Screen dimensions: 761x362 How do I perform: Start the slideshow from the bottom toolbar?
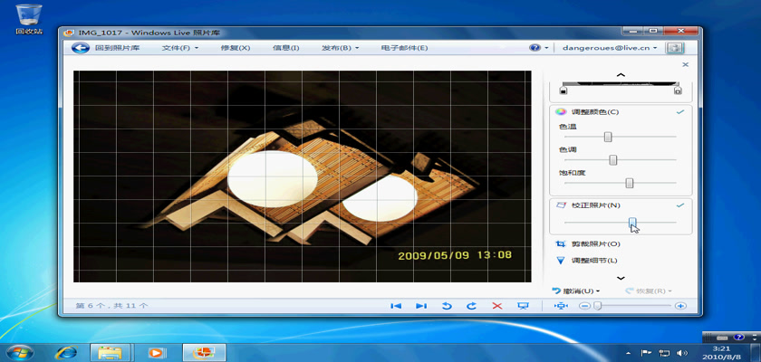pos(523,306)
